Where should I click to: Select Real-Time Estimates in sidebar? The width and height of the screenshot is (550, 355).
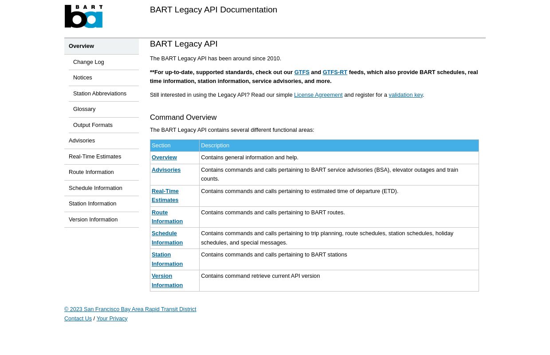[102, 157]
